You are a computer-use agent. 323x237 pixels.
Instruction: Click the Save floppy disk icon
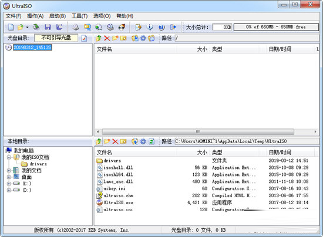(x=48, y=27)
